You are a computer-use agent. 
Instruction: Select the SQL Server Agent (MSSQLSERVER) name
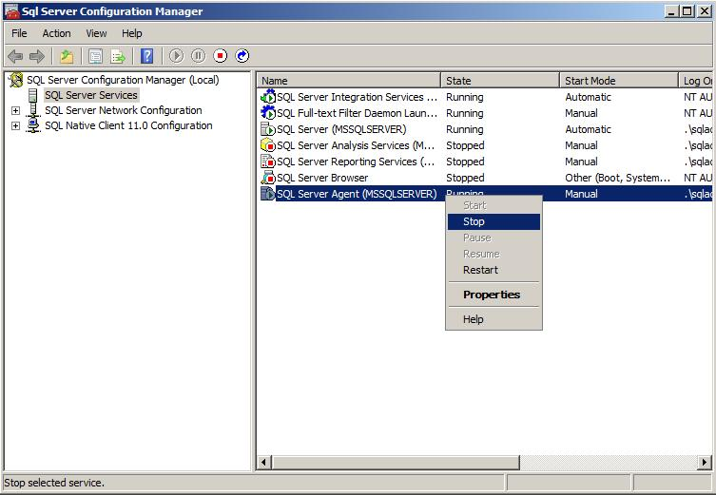click(357, 194)
